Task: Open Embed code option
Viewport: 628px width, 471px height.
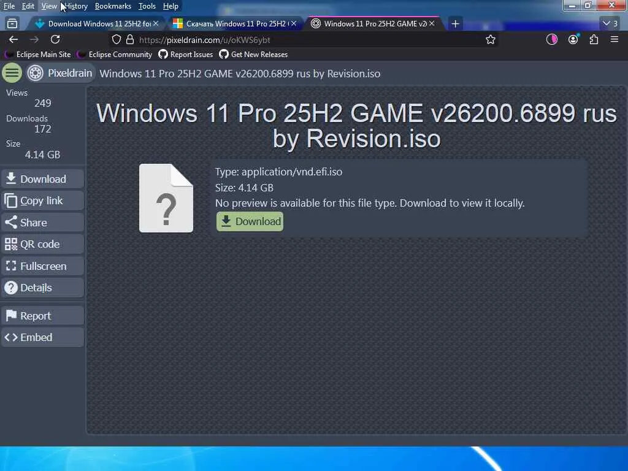Action: [42, 337]
